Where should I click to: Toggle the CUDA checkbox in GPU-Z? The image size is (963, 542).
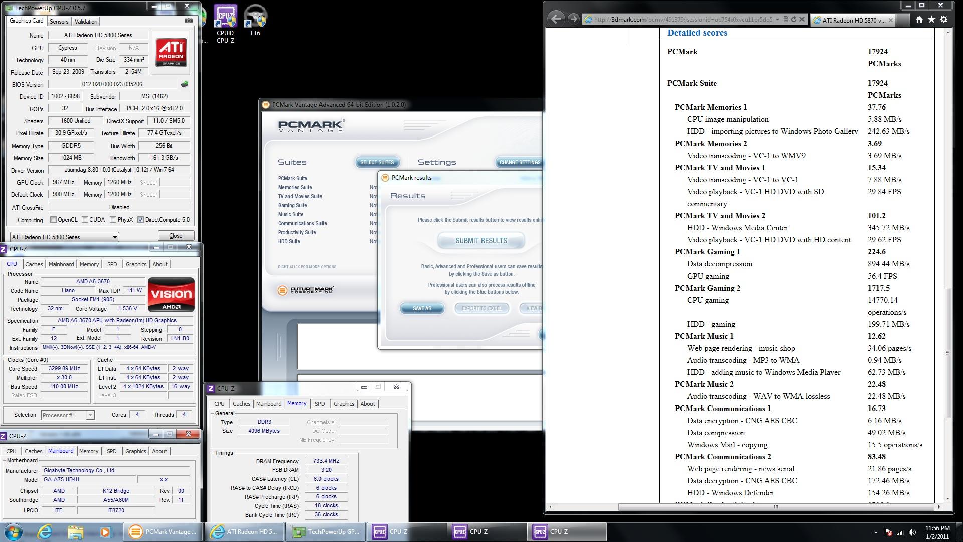click(x=85, y=220)
